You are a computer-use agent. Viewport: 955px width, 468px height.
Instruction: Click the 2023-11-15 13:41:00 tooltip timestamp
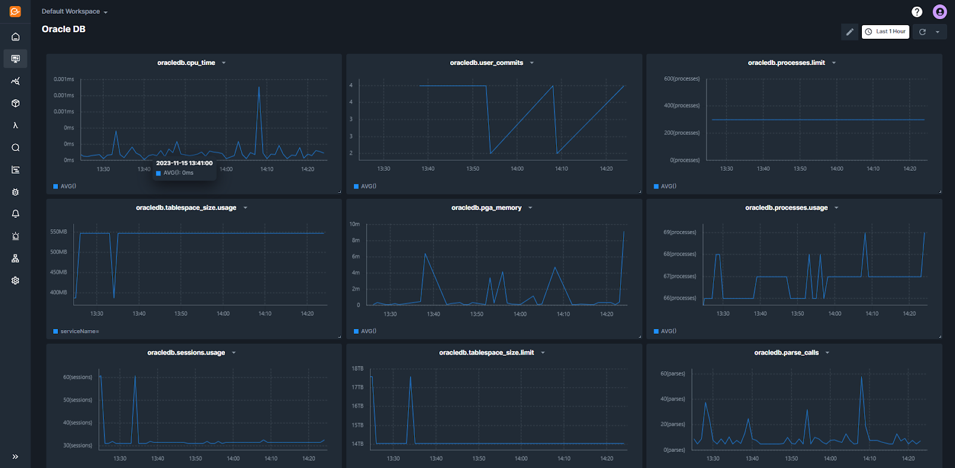pos(184,163)
